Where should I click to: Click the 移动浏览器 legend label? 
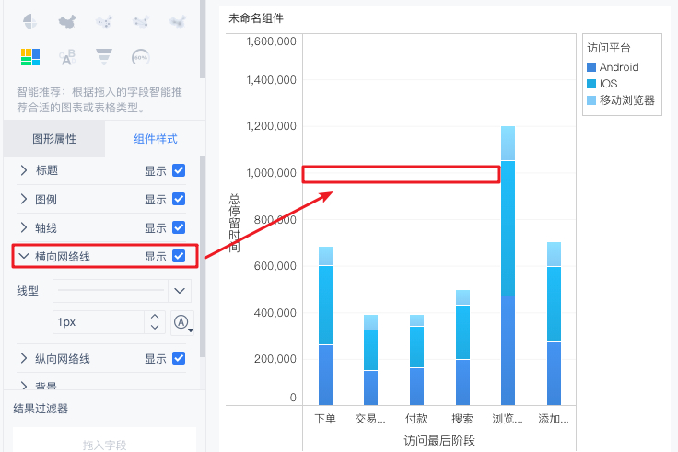(x=627, y=100)
